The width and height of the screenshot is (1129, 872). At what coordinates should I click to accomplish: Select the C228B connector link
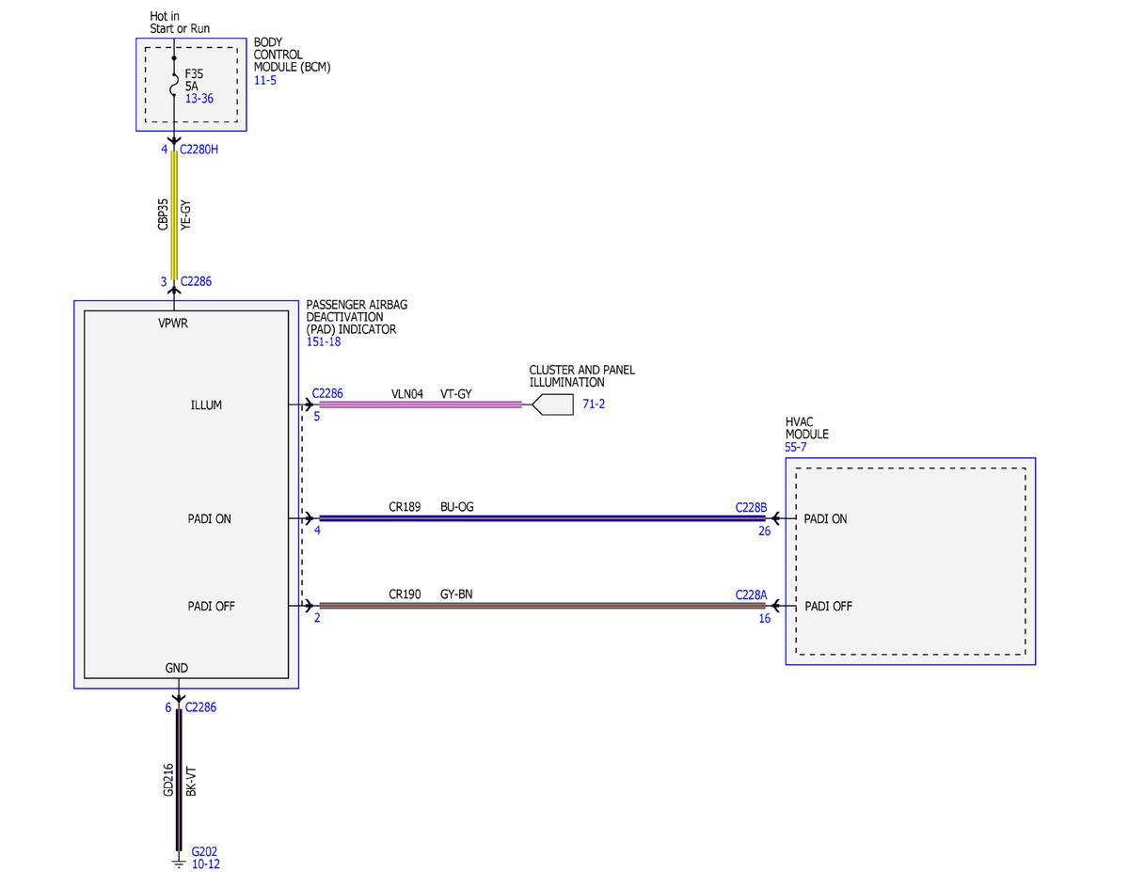(752, 508)
